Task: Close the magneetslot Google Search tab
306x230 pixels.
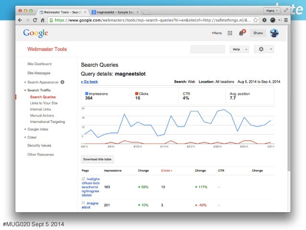Action: [x=138, y=12]
